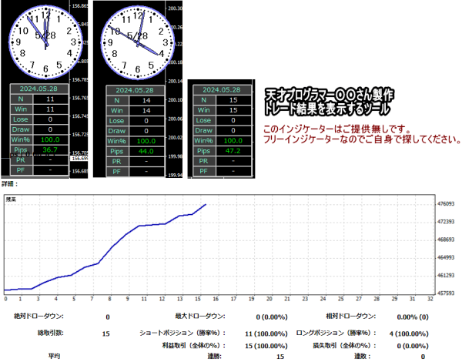462x362 pixels.
Task: Click the 総取引数 label
Action: [50, 333]
